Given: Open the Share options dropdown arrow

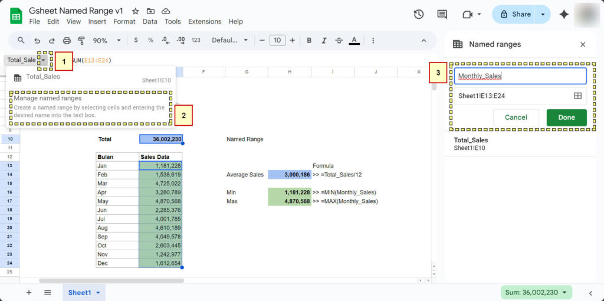Looking at the screenshot, I should [x=543, y=14].
